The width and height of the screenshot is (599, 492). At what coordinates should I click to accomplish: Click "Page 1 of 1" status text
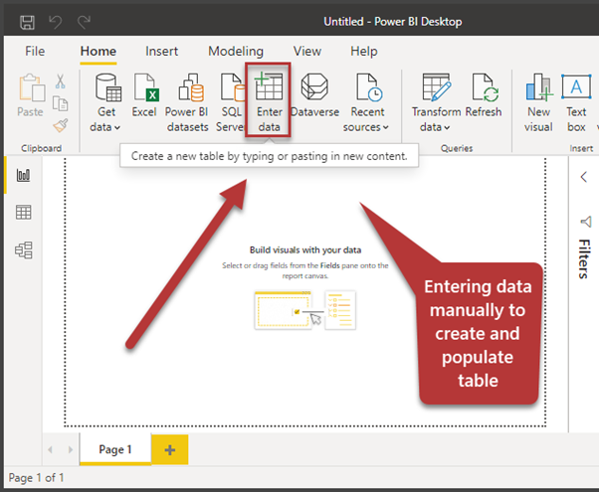[x=36, y=478]
